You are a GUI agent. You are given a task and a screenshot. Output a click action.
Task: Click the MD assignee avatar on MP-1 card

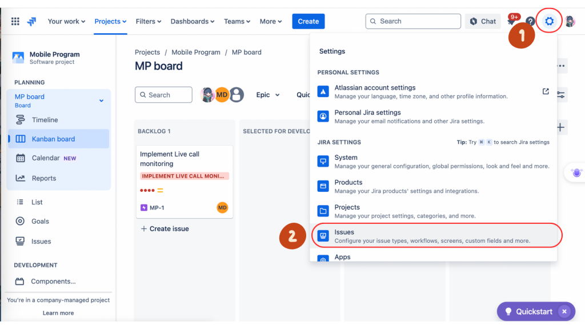click(x=222, y=207)
